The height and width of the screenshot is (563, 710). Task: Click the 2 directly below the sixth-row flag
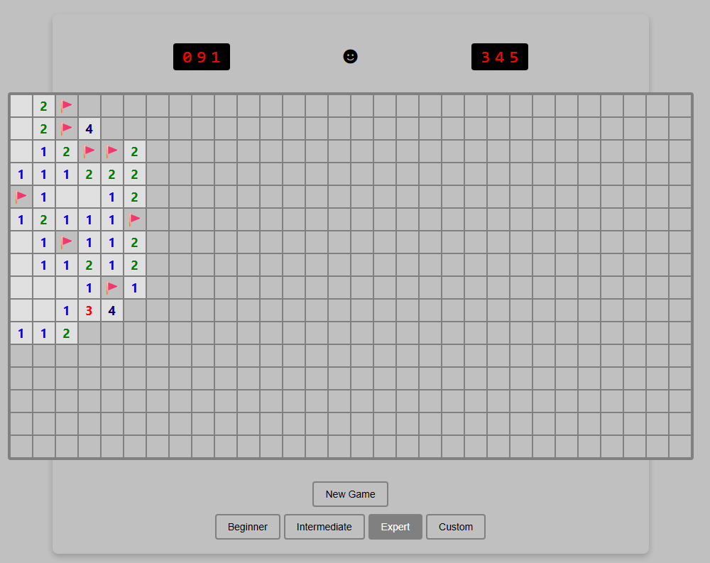[x=134, y=242]
